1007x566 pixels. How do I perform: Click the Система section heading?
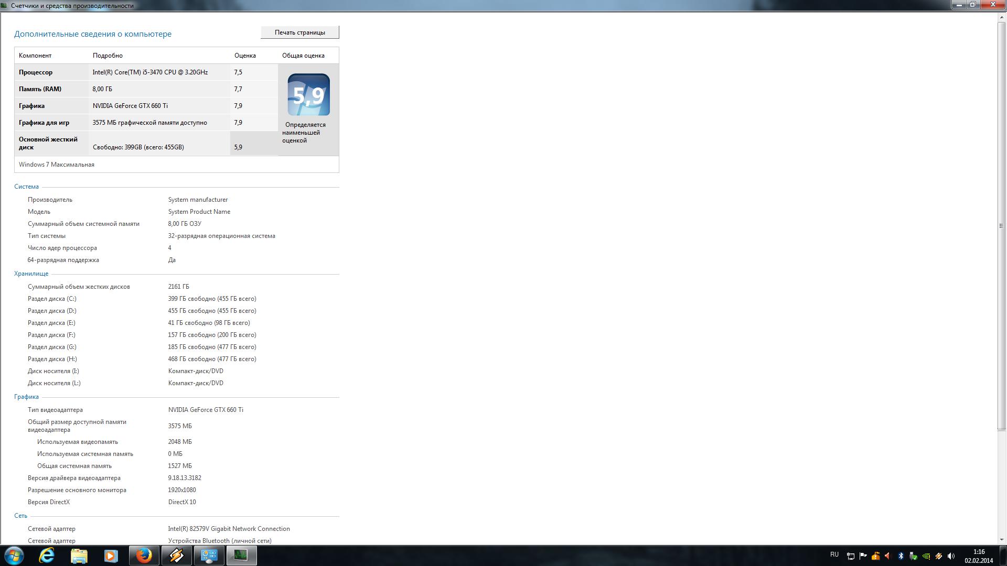coord(26,187)
